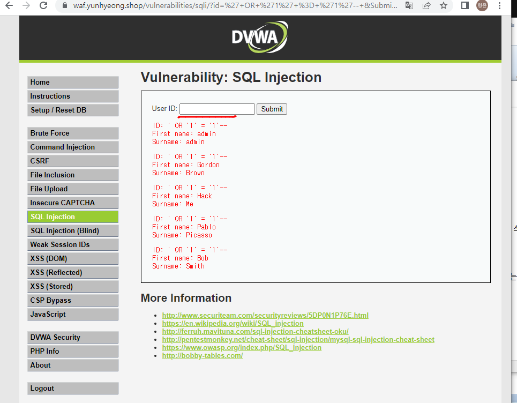Click Logout in sidebar
This screenshot has width=517, height=403.
pyautogui.click(x=73, y=388)
